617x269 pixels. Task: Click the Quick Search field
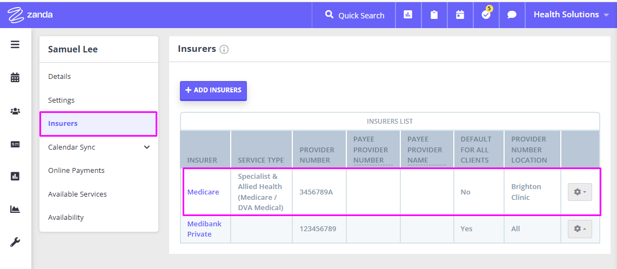[x=354, y=15]
